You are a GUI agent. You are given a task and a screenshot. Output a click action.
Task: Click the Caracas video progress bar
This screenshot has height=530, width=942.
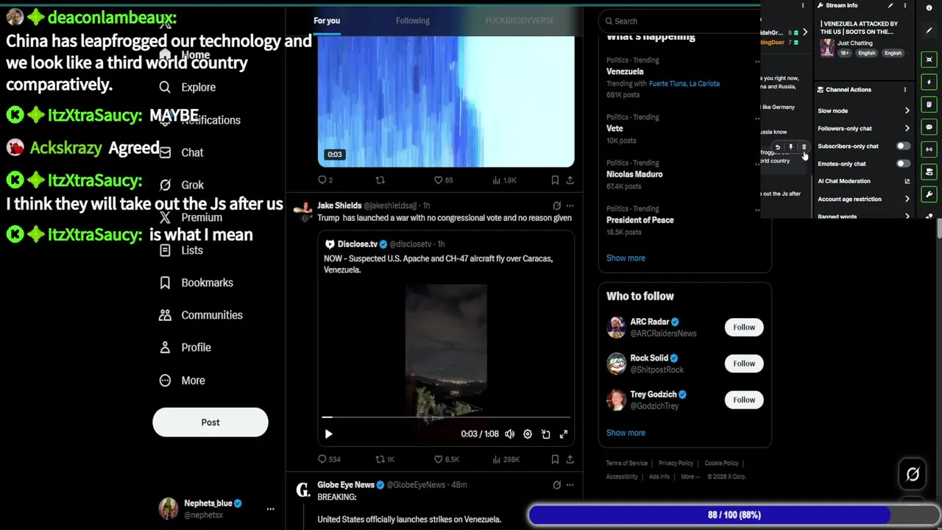point(446,417)
